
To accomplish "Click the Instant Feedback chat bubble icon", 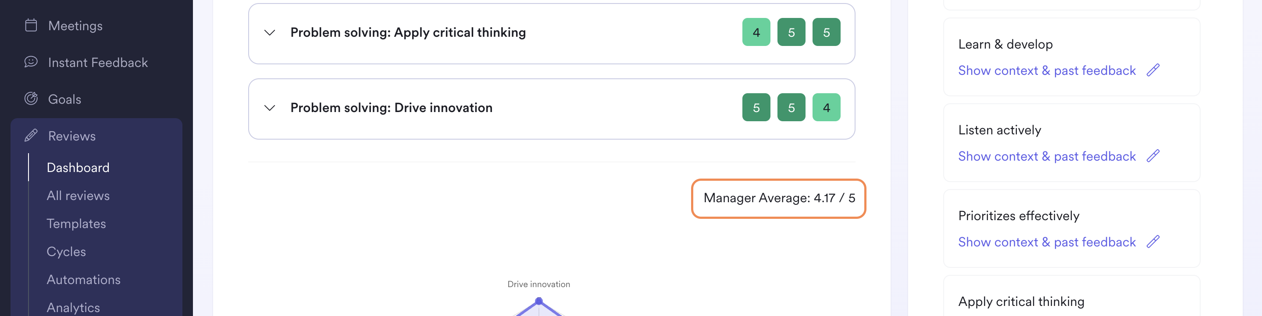I will pyautogui.click(x=31, y=62).
